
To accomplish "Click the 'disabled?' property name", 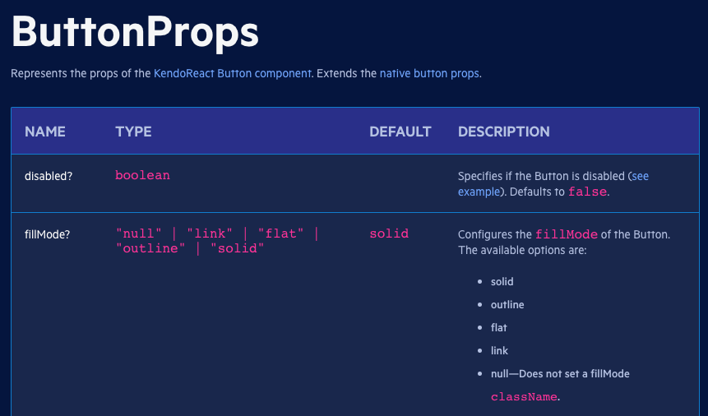I will coord(49,176).
